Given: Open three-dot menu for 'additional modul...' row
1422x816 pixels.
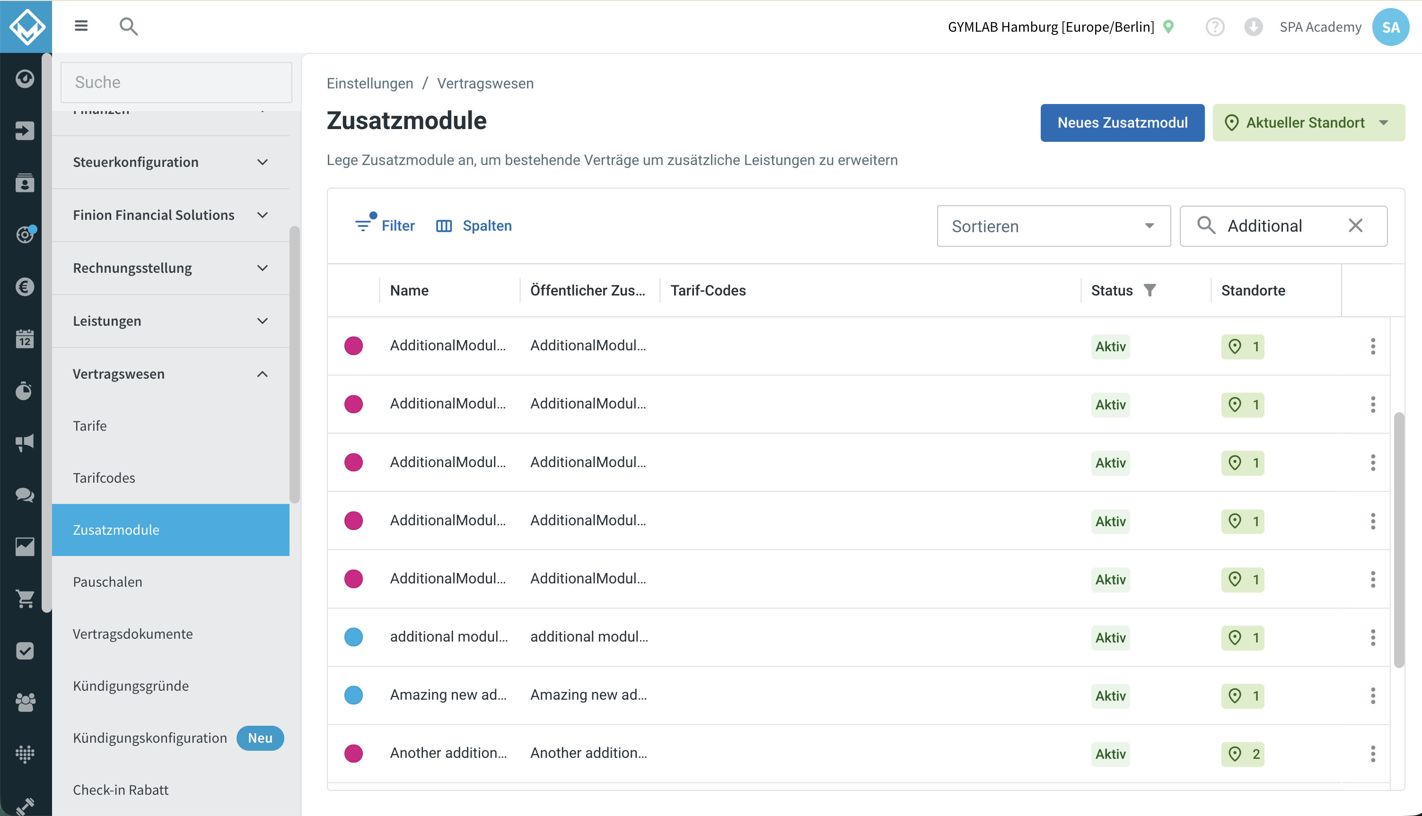Looking at the screenshot, I should point(1373,637).
